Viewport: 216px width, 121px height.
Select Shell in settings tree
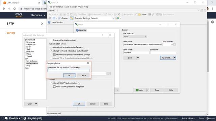(x=28, y=49)
